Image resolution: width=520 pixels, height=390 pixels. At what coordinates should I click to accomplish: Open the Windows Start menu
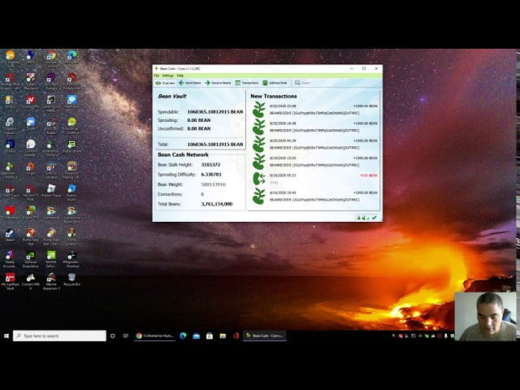click(6, 336)
